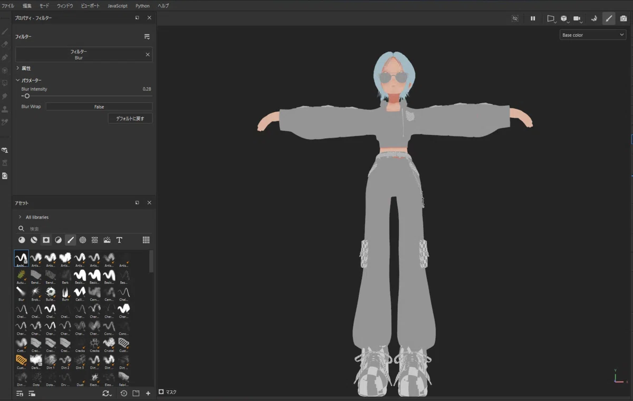Open the ファイル menu
Screen dimensions: 633x401
pyautogui.click(x=8, y=6)
